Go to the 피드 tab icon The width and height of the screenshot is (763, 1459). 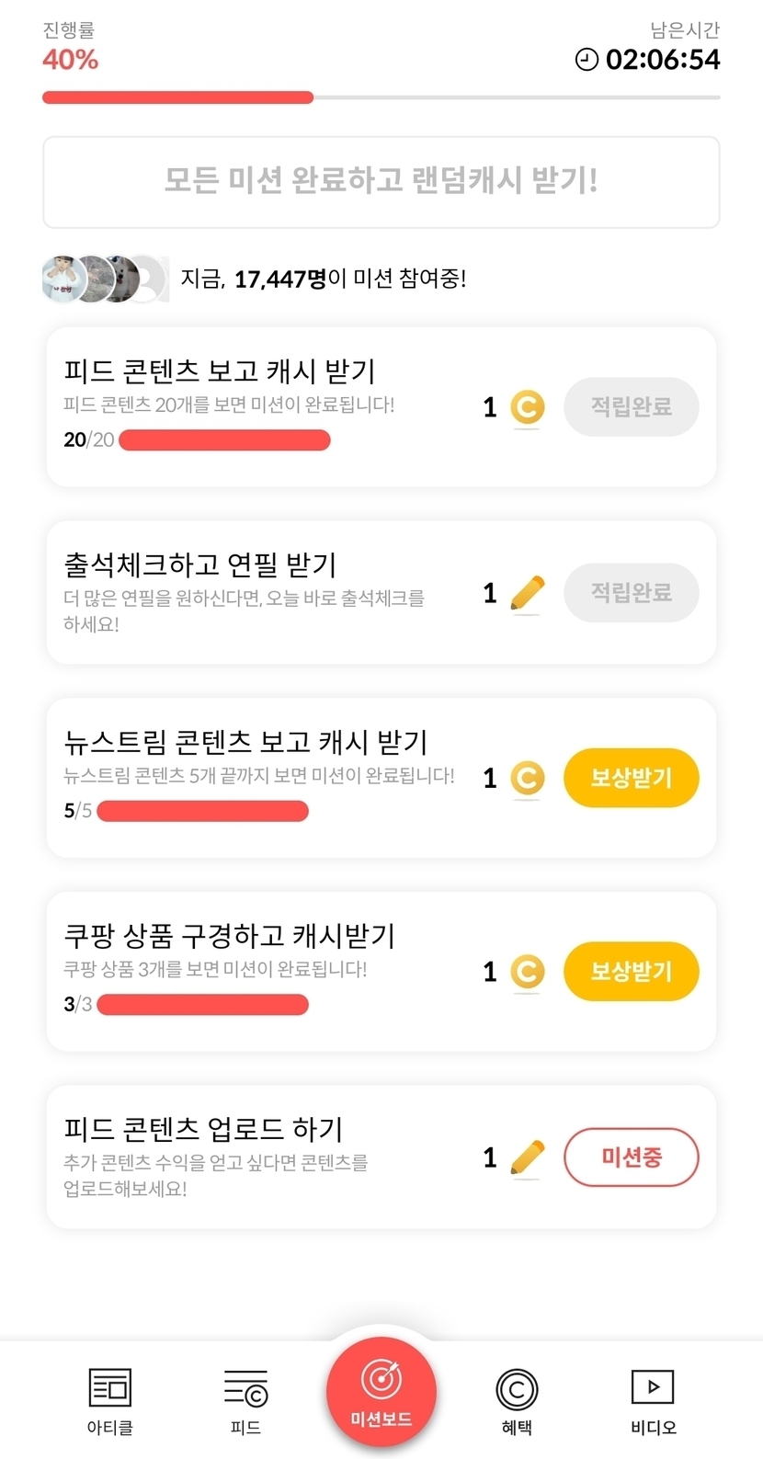pos(245,1388)
